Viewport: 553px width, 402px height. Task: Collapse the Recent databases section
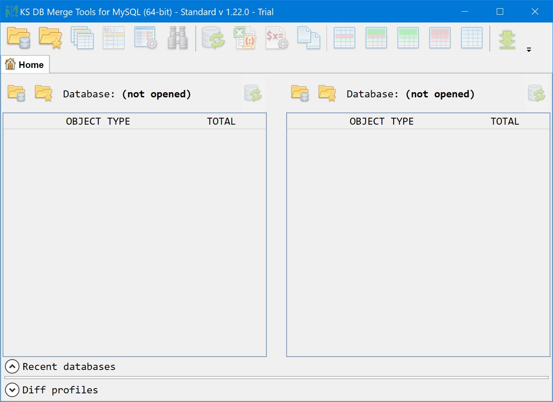[12, 367]
